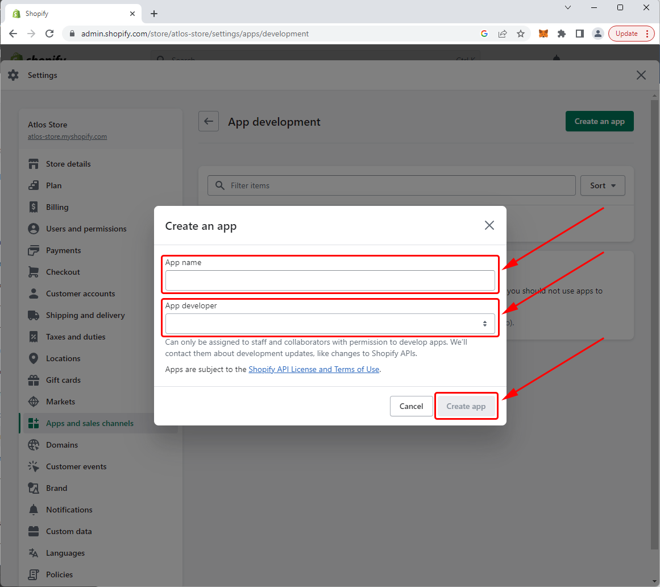
Task: Click the Customer accounts icon
Action: click(34, 293)
